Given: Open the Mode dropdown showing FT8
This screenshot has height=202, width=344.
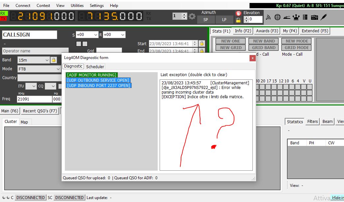Looking at the screenshot, I should tap(39, 69).
